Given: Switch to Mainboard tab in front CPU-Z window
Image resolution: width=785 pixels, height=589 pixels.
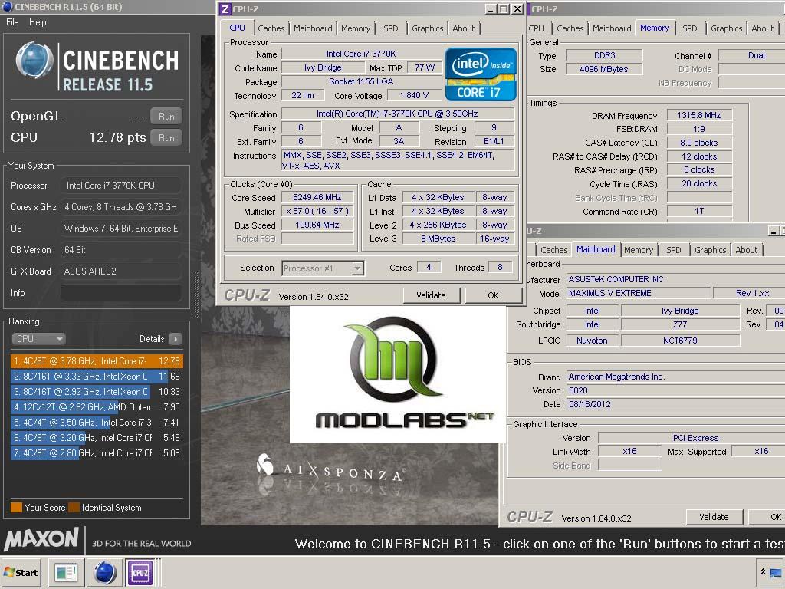Looking at the screenshot, I should pos(313,28).
